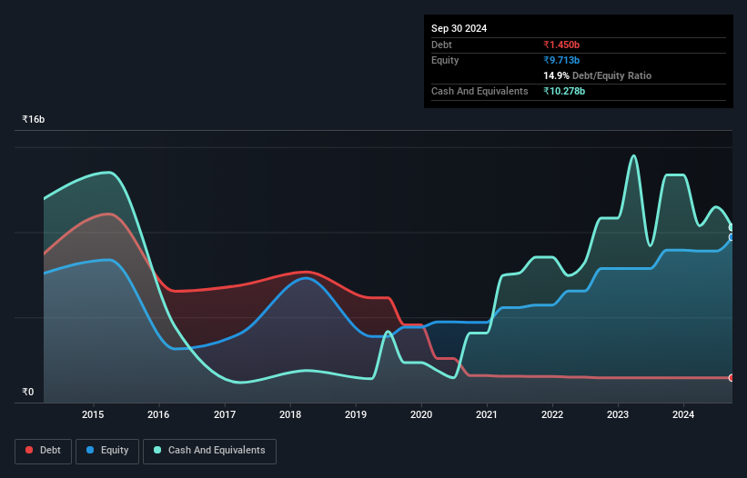Click the Sep 30 2024 tooltip date
This screenshot has width=747, height=478.
[459, 28]
